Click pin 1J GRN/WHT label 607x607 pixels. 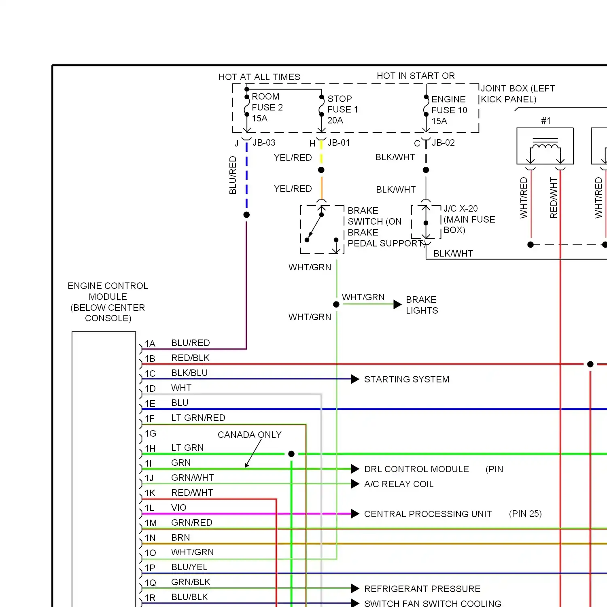click(x=192, y=478)
